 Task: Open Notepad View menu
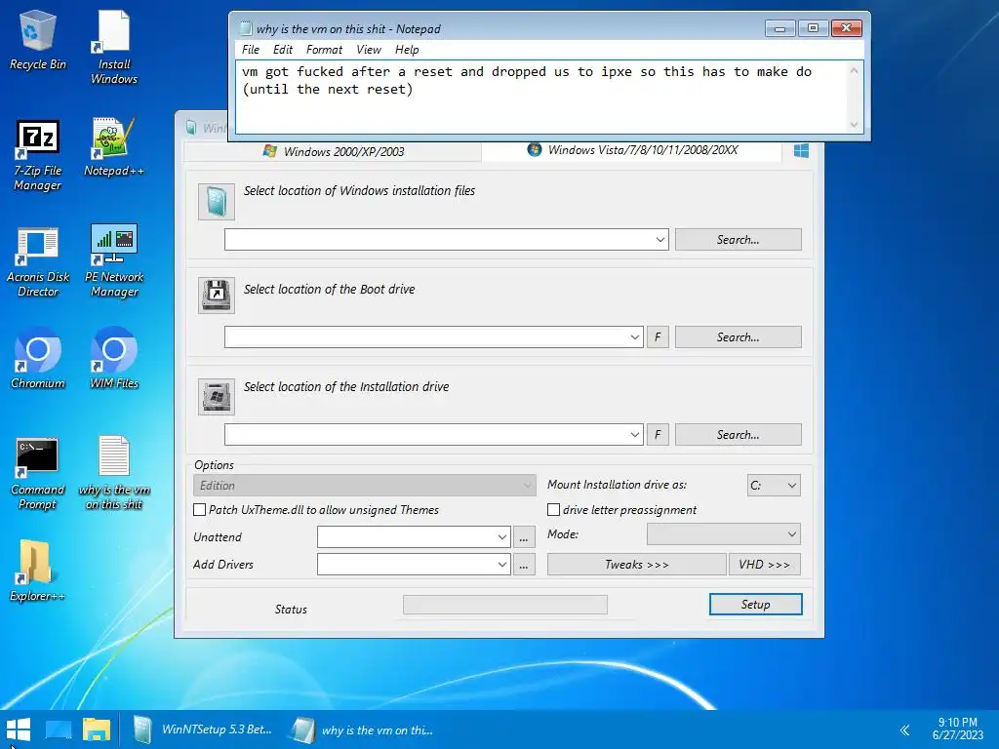(368, 50)
